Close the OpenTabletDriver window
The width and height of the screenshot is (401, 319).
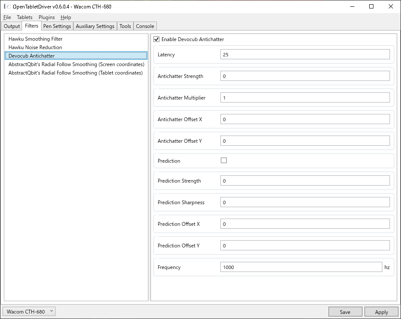(x=391, y=6)
